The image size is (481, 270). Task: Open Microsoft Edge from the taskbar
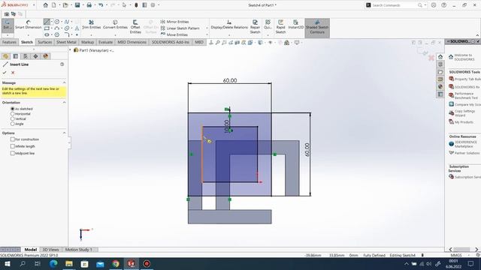pos(53,263)
